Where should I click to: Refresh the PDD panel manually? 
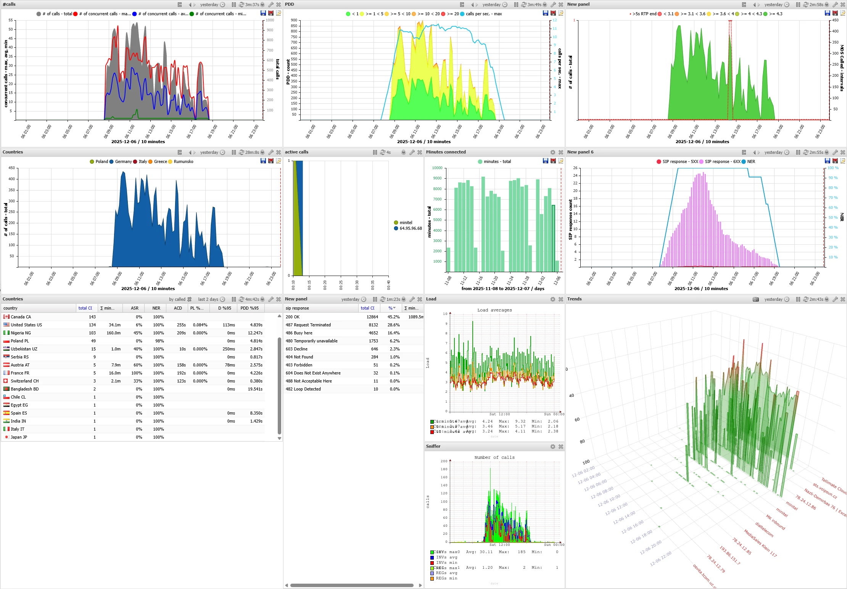tap(523, 4)
